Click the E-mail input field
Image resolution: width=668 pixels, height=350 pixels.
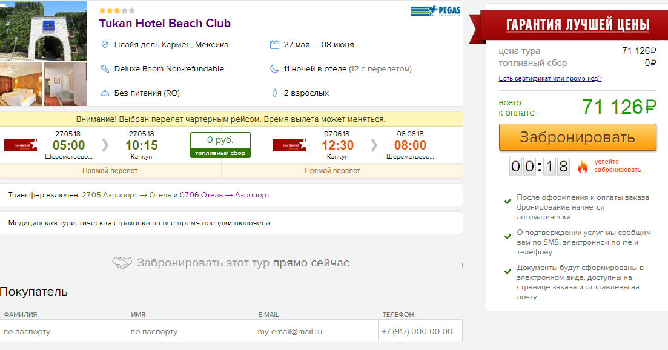coord(317,331)
